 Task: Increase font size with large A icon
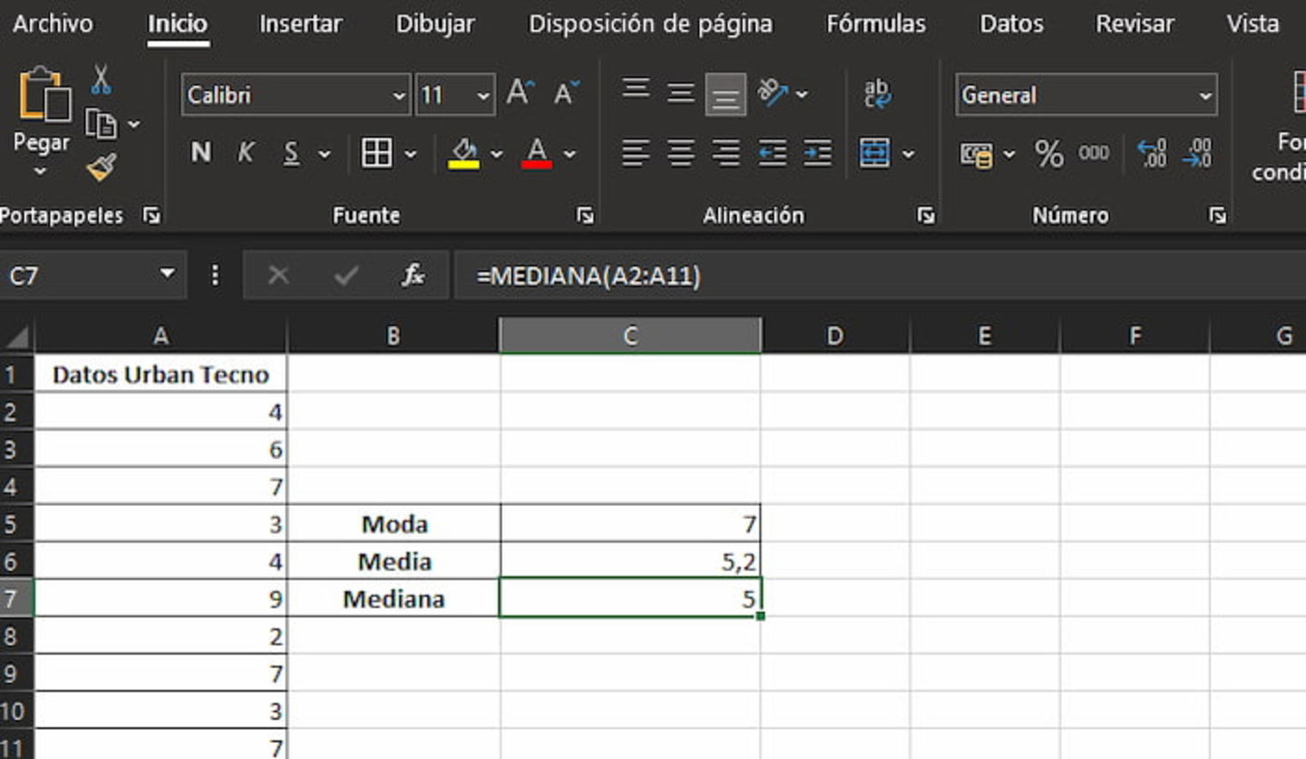pos(520,92)
